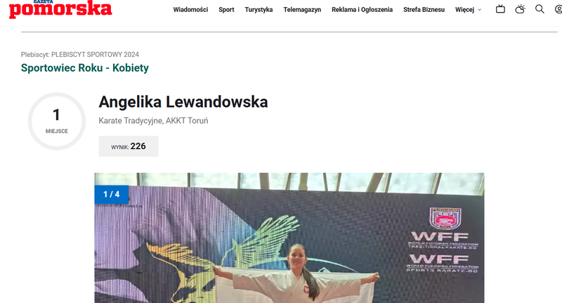Click the Angelika Lewandowska heading

183,102
